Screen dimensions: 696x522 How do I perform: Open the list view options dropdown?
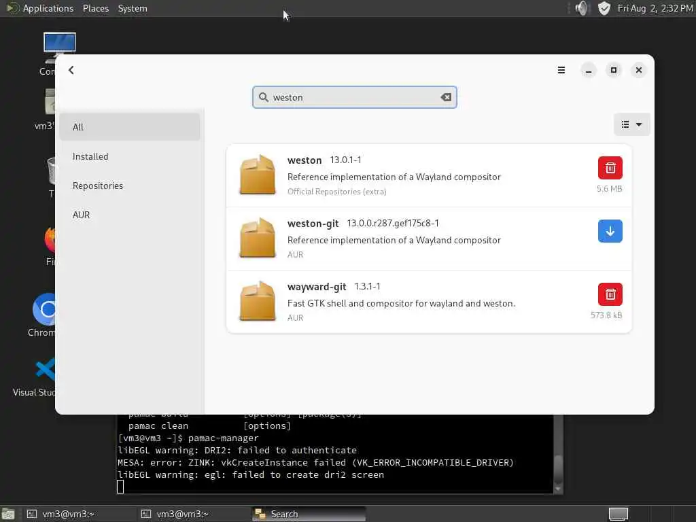pyautogui.click(x=631, y=125)
